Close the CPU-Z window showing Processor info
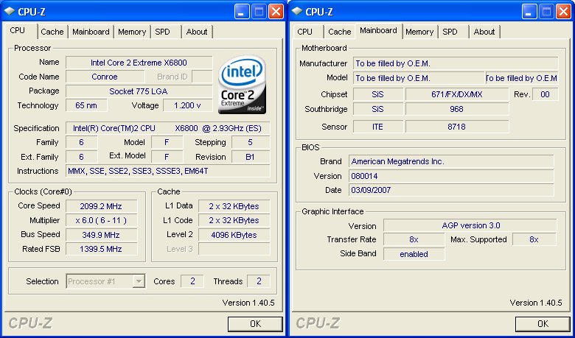Screen dimensions: 575x338 276,11
